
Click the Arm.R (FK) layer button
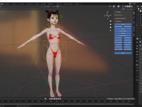point(128,40)
